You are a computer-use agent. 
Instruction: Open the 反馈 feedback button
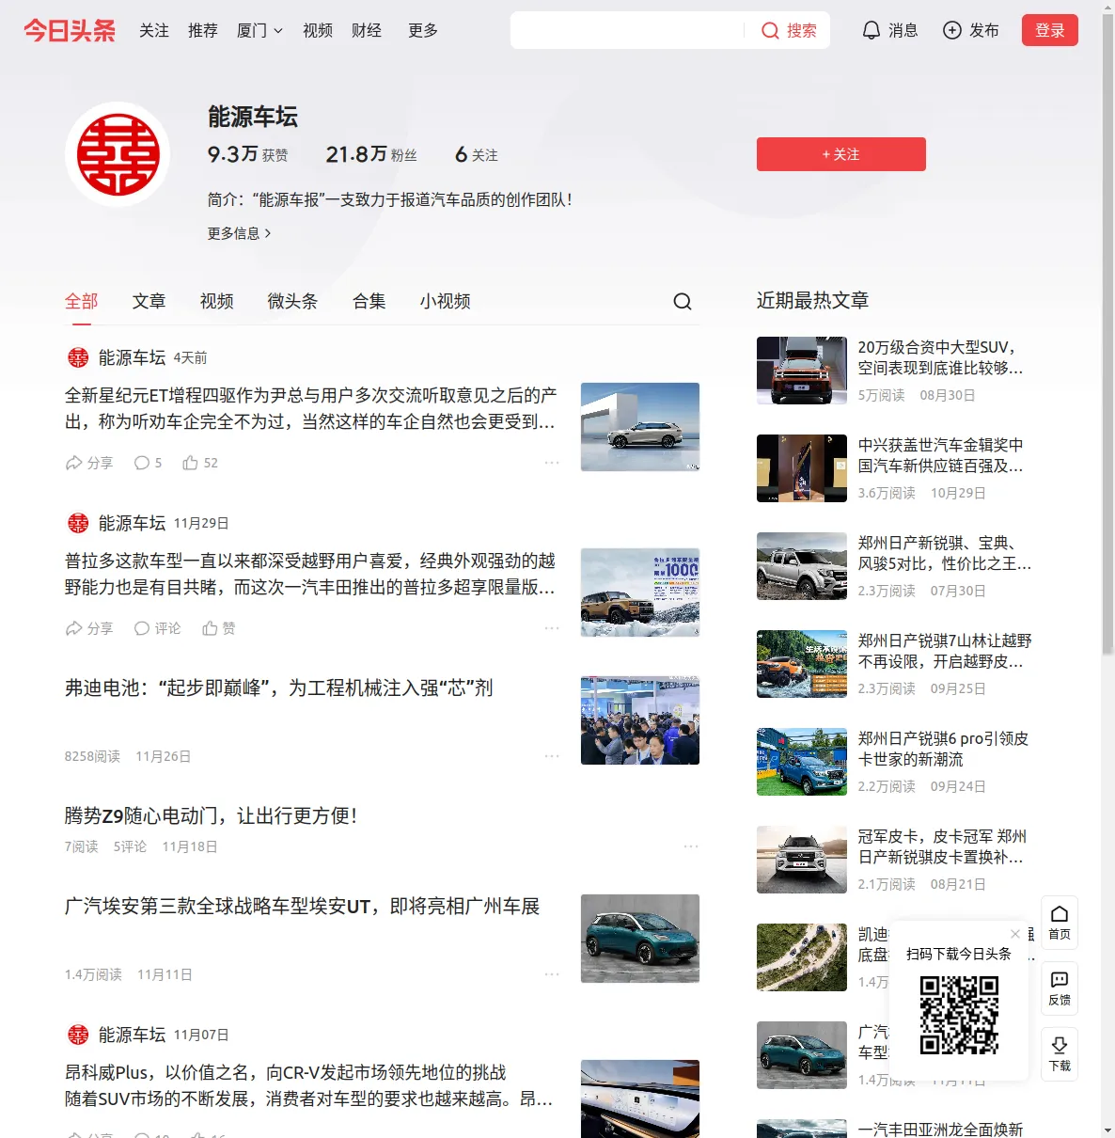[1060, 988]
